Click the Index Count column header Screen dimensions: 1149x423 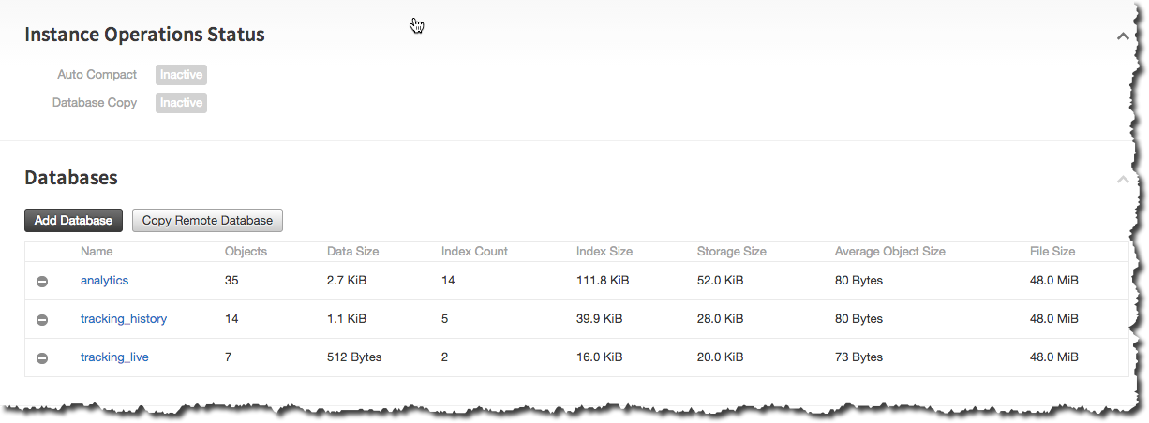(x=474, y=252)
